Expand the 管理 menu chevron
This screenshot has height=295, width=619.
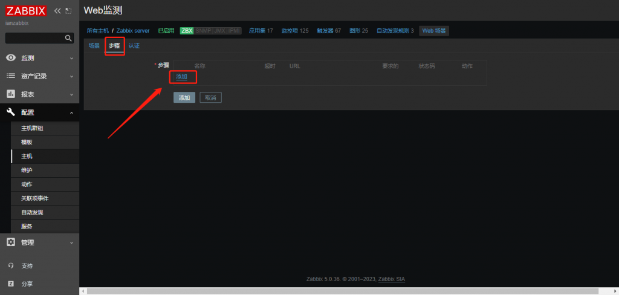[71, 243]
